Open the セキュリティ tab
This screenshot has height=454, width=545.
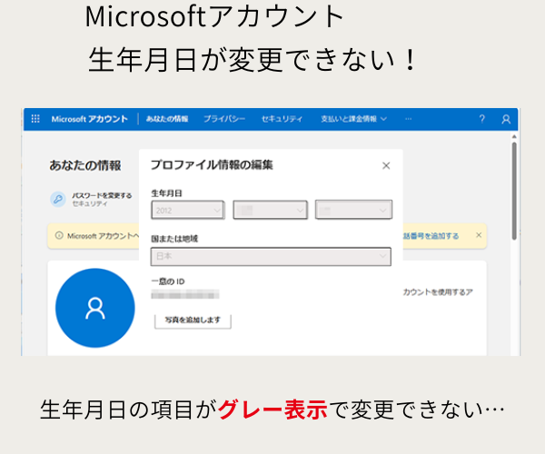click(x=282, y=119)
